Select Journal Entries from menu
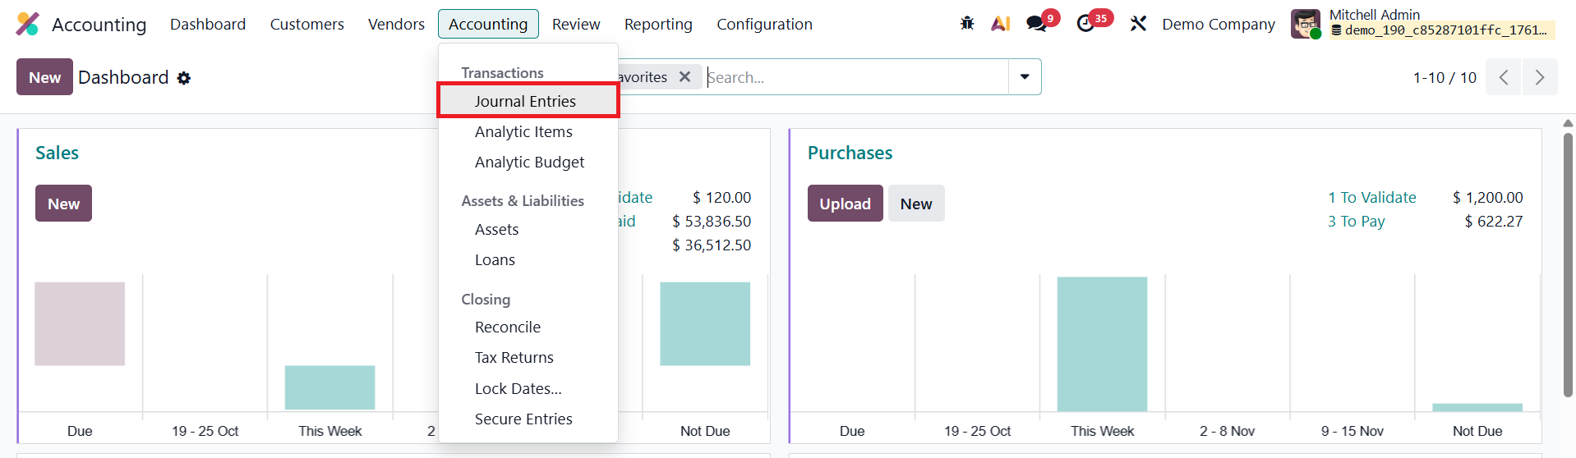The height and width of the screenshot is (458, 1576). click(525, 101)
